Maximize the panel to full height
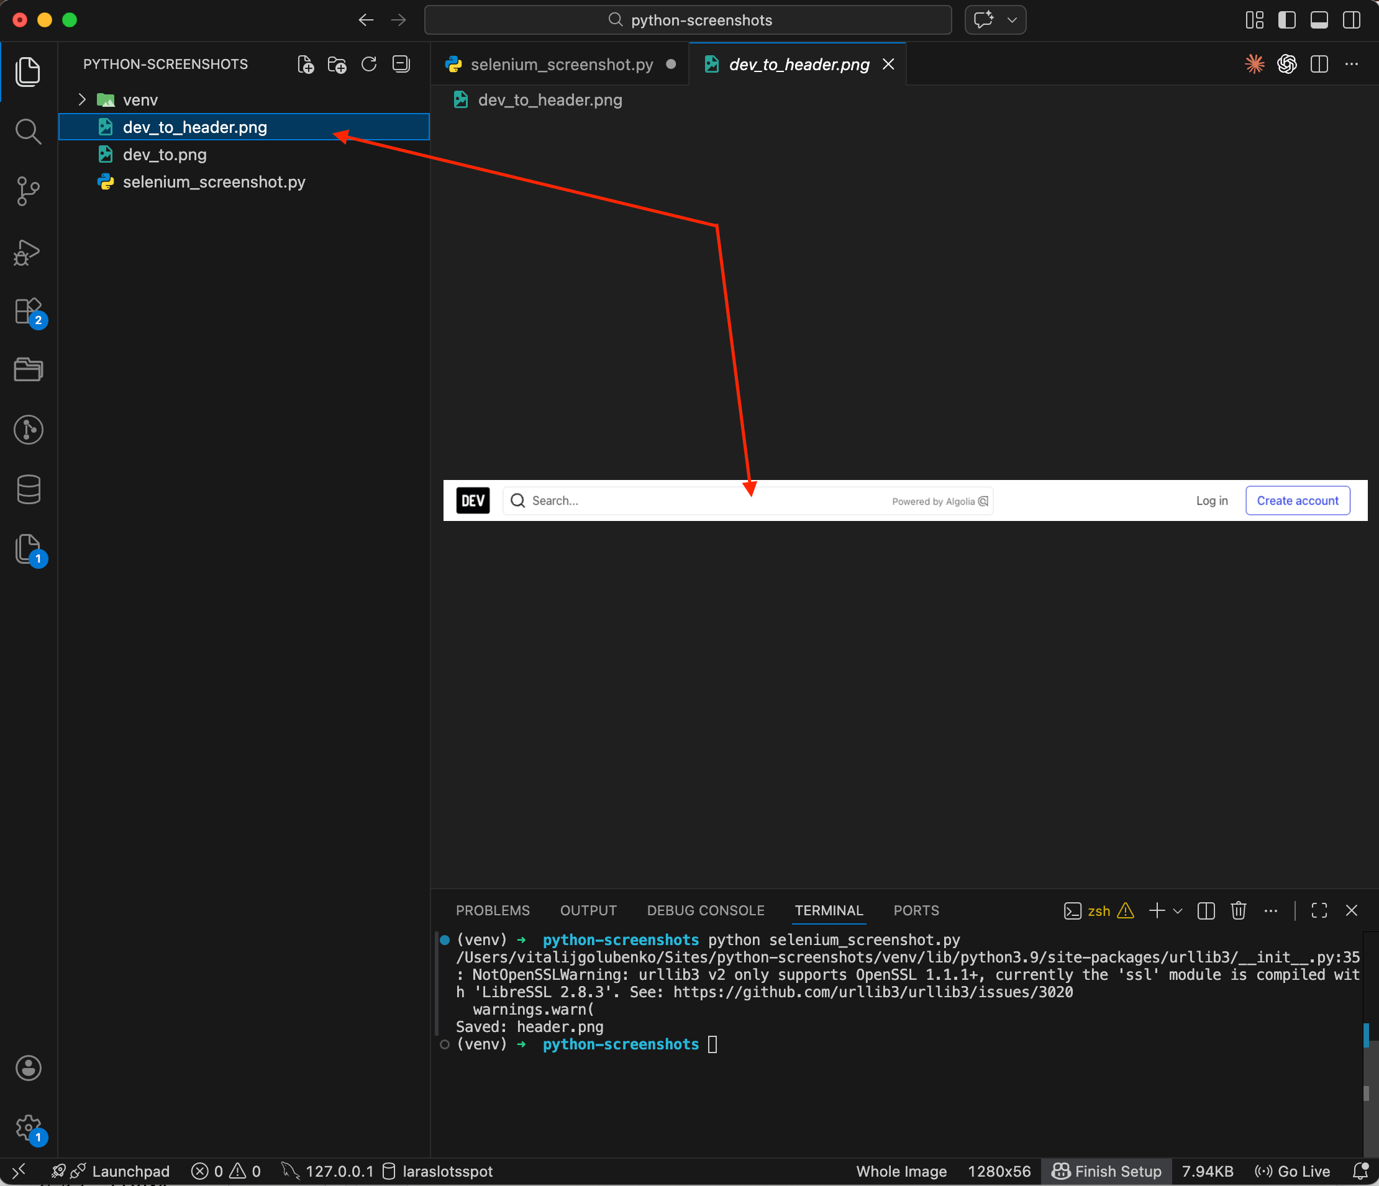Screen dimensions: 1379x1186 click(x=1319, y=911)
